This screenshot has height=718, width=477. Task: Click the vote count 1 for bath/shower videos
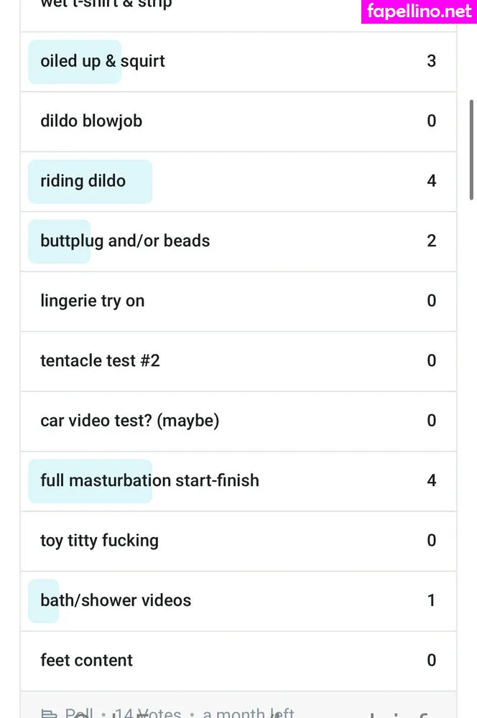[431, 600]
